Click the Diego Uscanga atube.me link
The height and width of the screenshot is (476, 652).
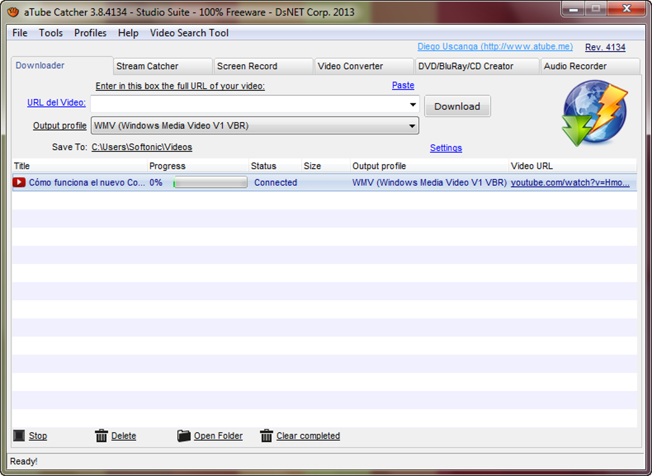tap(495, 47)
